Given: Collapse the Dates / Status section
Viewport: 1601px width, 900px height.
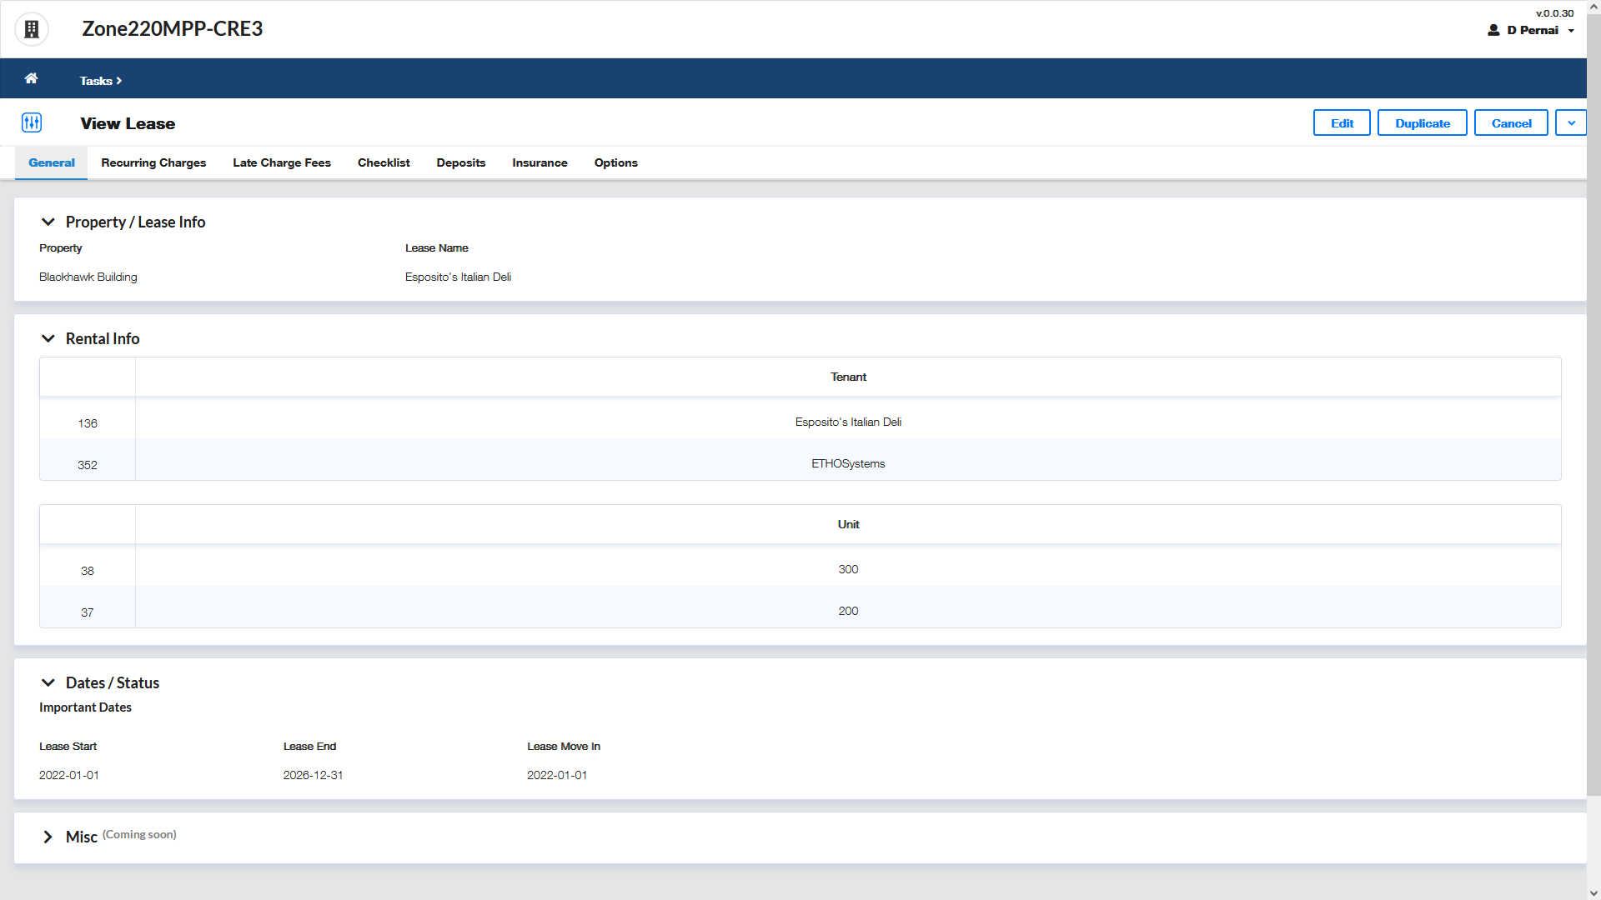Looking at the screenshot, I should (x=48, y=682).
